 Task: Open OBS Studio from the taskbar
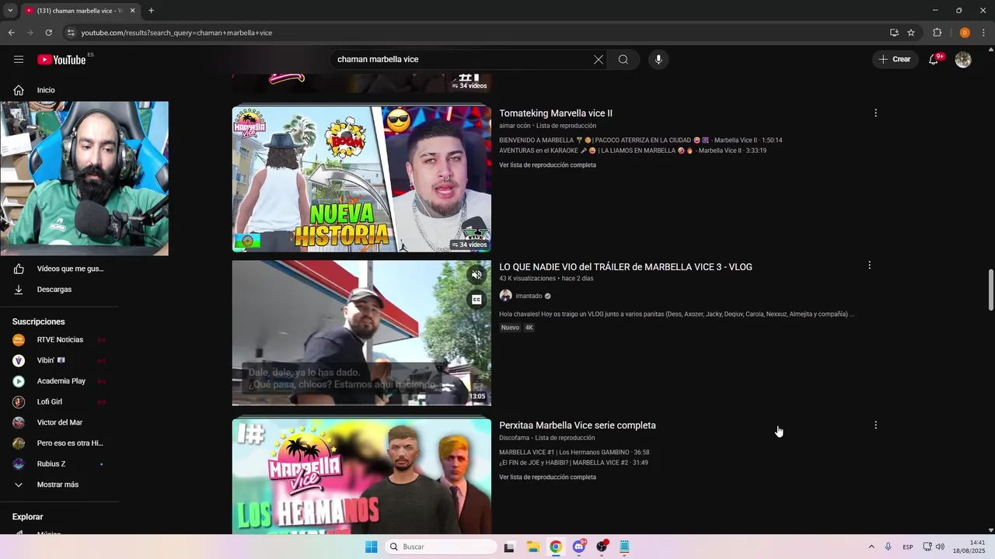tap(602, 547)
